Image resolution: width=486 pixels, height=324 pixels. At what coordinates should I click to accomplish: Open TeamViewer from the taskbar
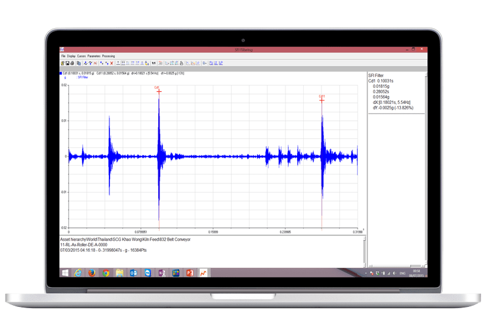pos(148,273)
